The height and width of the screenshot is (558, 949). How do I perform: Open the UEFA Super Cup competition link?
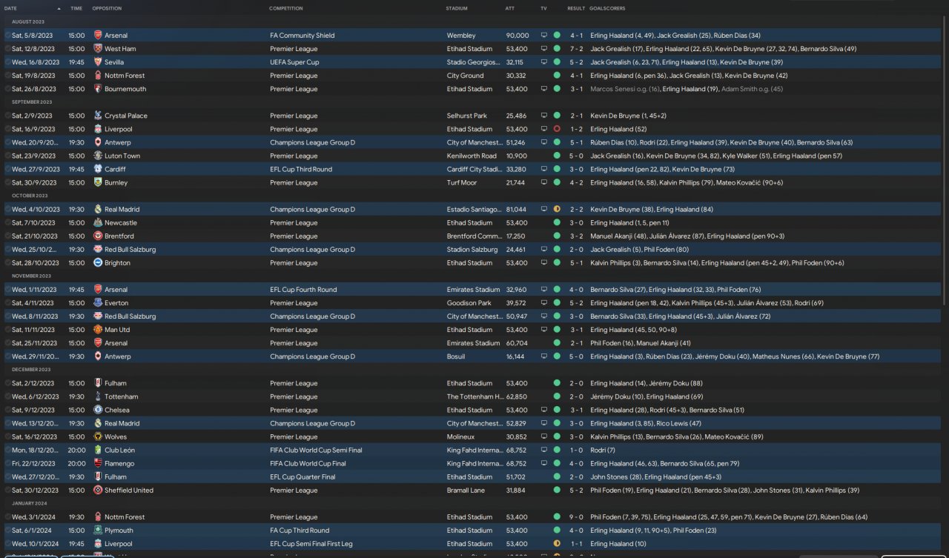(294, 62)
